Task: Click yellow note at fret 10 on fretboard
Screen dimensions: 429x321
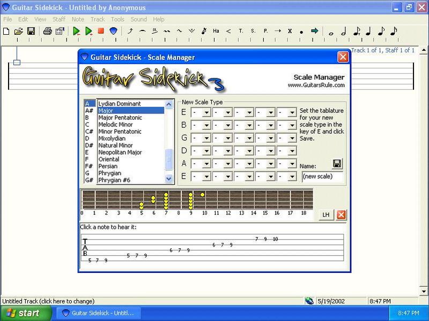Action: point(203,195)
